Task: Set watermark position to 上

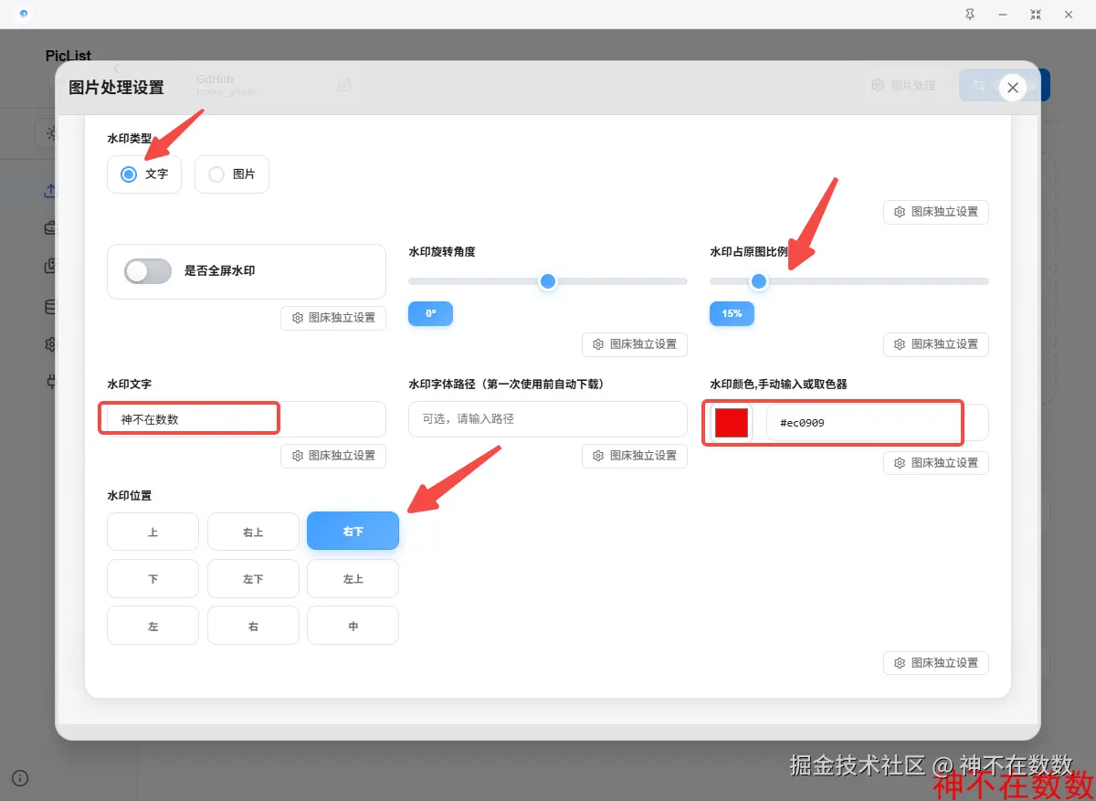Action: pyautogui.click(x=153, y=532)
